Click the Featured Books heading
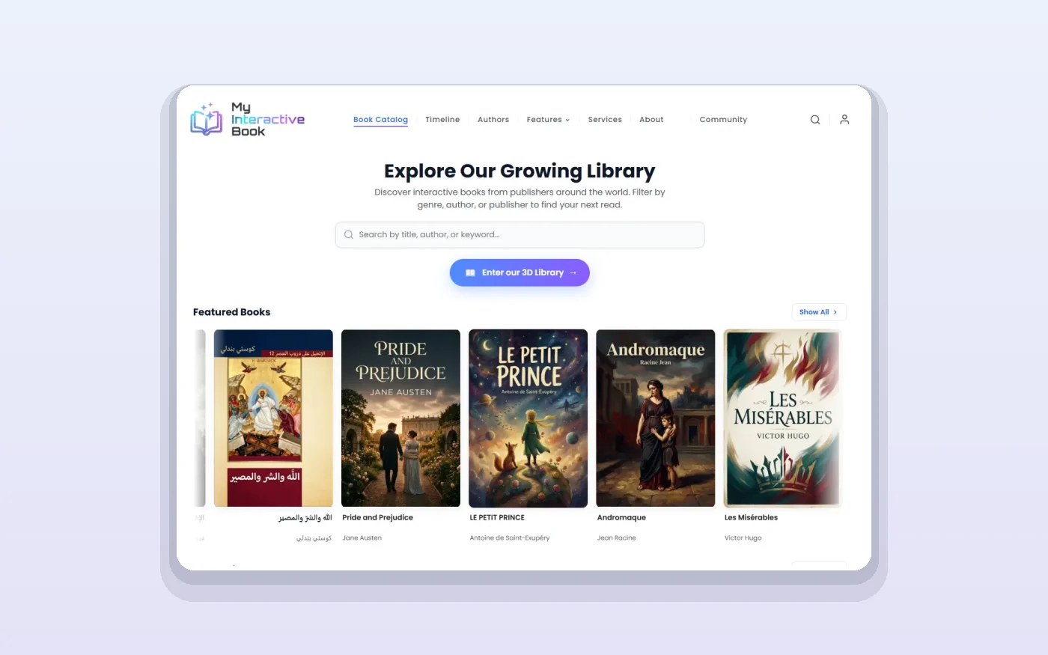Image resolution: width=1048 pixels, height=655 pixels. tap(231, 312)
